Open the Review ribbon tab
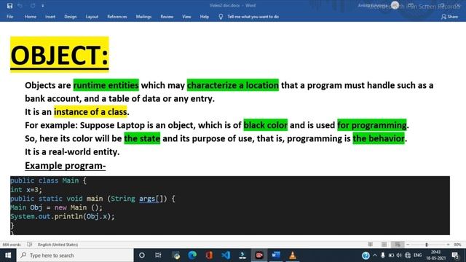This screenshot has width=466, height=262. click(167, 17)
